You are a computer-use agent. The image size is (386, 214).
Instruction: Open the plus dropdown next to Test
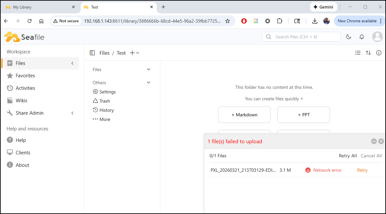(x=134, y=53)
